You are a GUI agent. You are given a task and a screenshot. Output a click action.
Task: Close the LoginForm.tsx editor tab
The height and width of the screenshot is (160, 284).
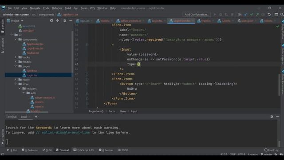coord(193,21)
